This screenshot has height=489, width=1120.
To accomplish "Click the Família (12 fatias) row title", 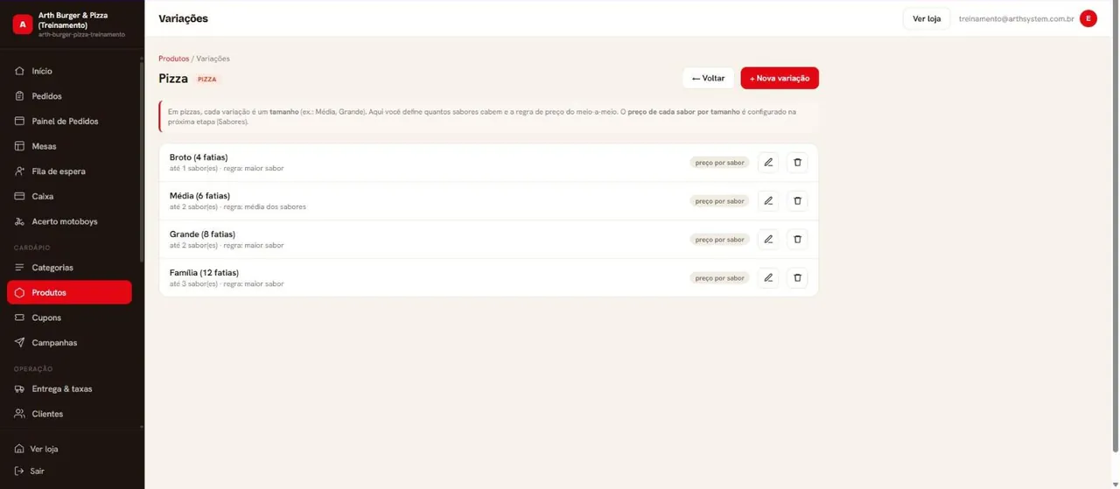I will tap(204, 273).
